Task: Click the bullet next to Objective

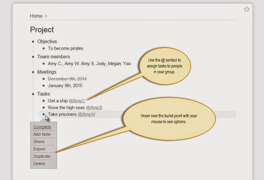Action: [x=33, y=42]
